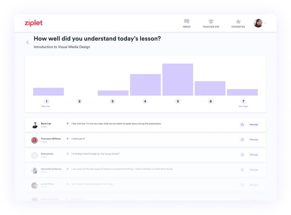
Task: Message Kevin Lee
Action: (x=254, y=125)
